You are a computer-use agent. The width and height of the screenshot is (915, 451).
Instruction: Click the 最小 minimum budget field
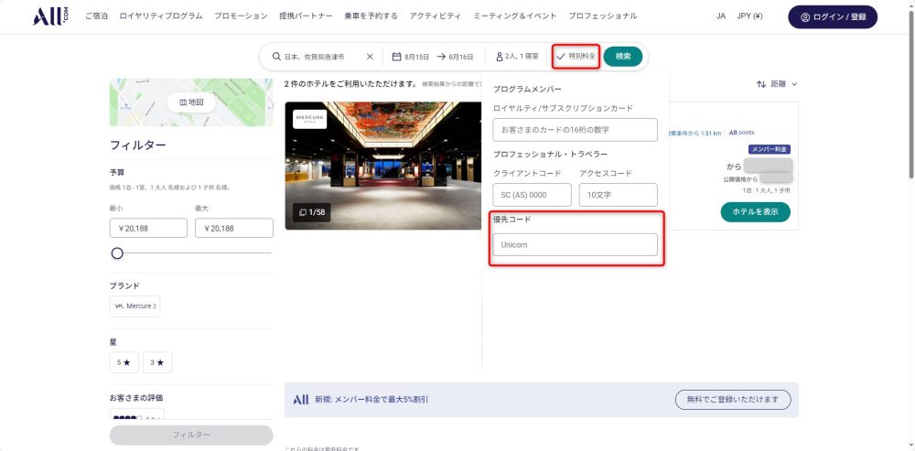coord(148,228)
